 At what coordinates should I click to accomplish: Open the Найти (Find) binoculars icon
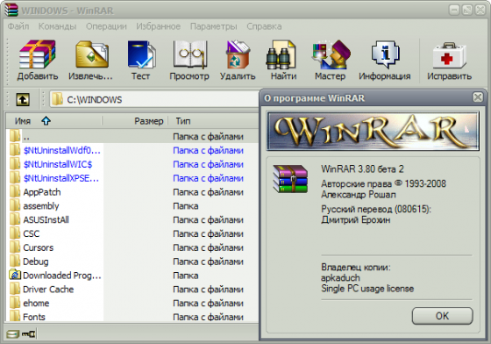pyautogui.click(x=281, y=54)
